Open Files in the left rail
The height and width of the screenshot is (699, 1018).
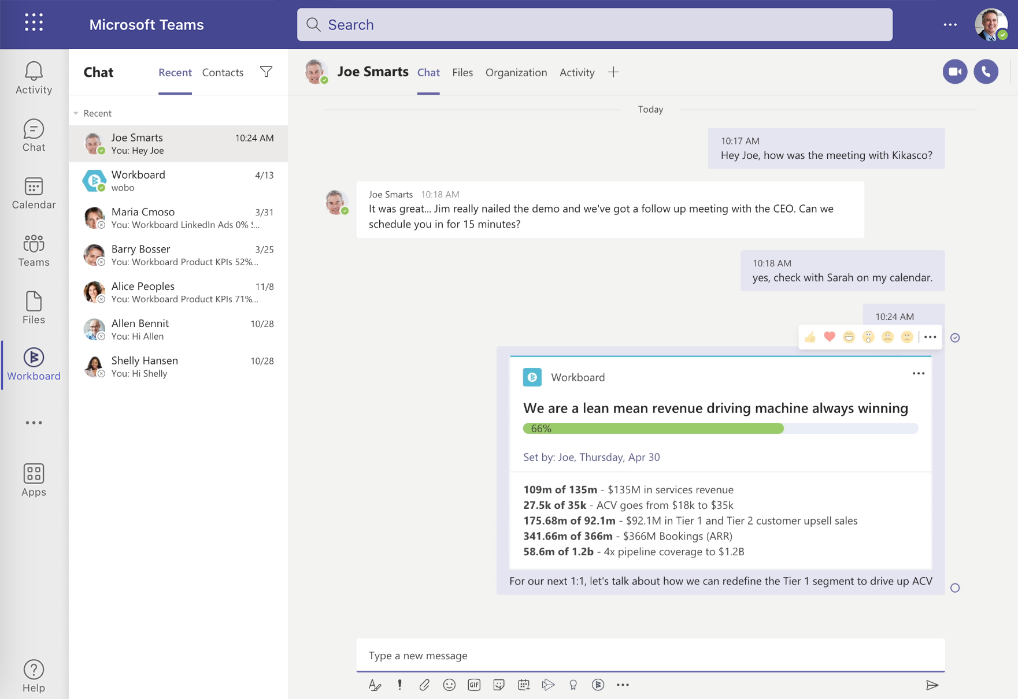(x=34, y=308)
